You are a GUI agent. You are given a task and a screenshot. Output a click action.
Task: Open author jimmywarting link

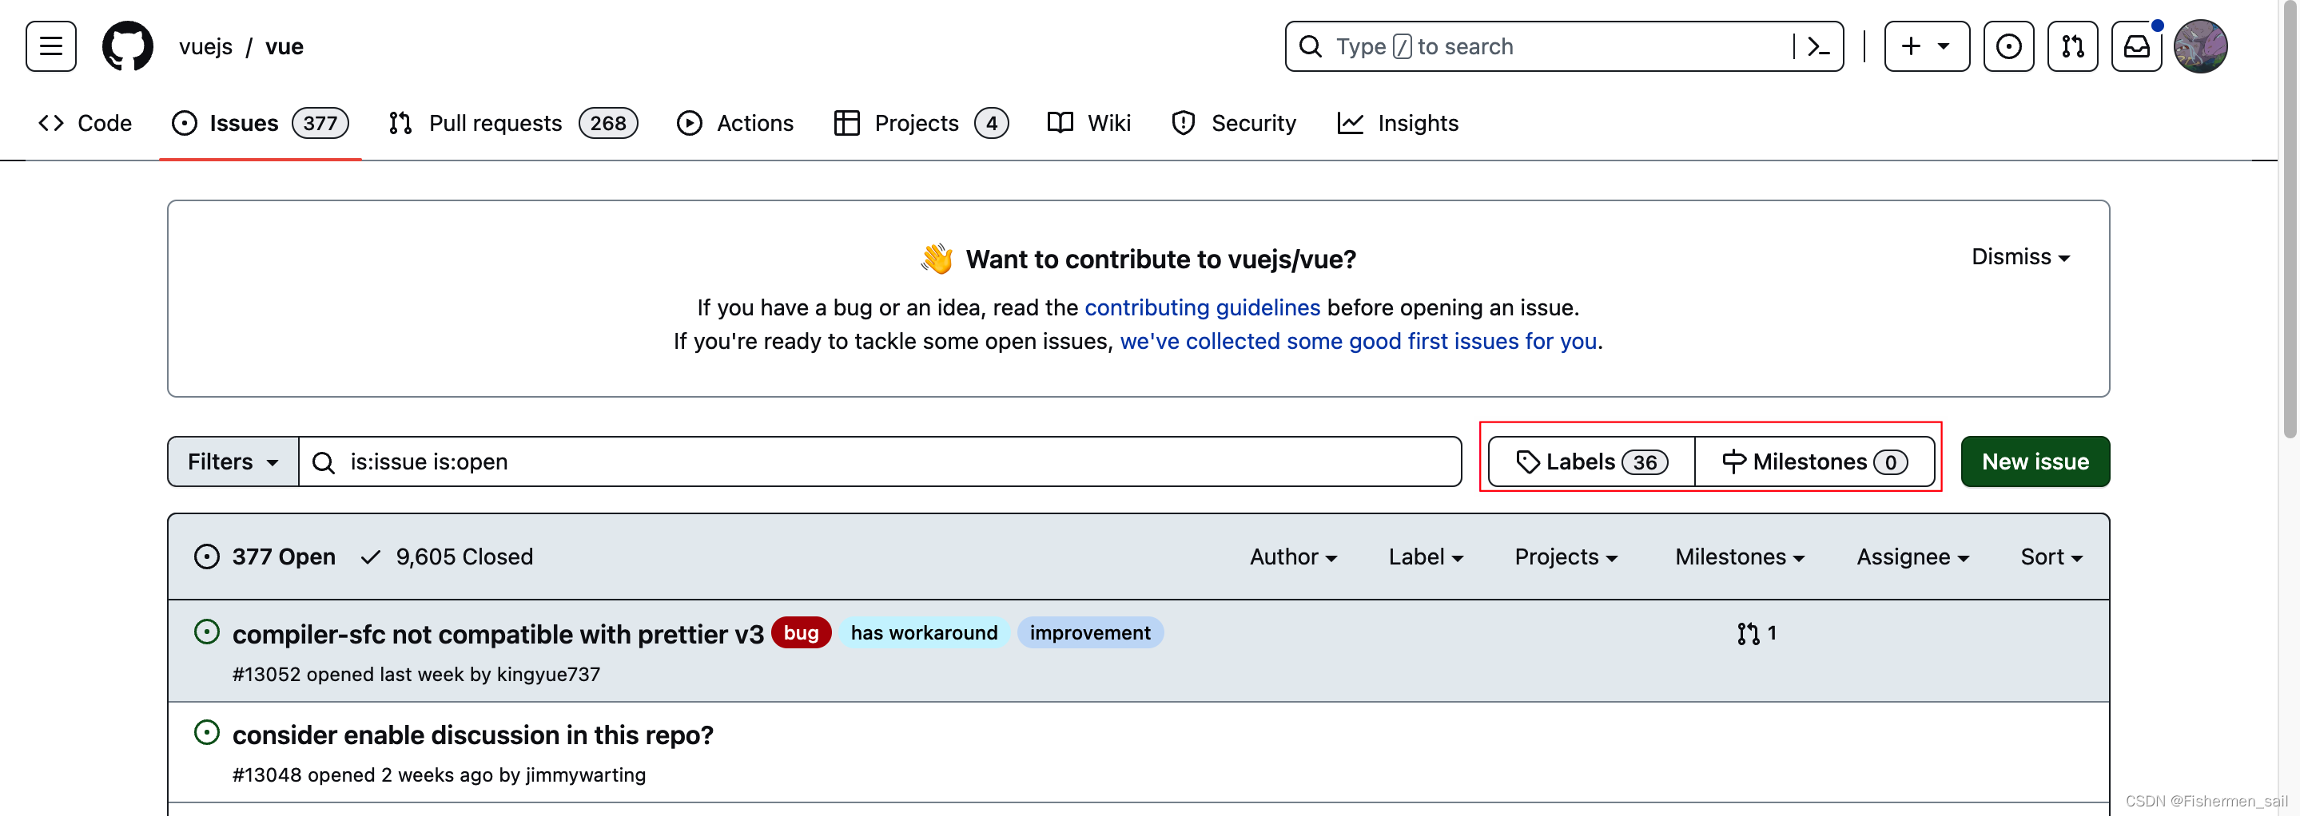click(x=586, y=775)
